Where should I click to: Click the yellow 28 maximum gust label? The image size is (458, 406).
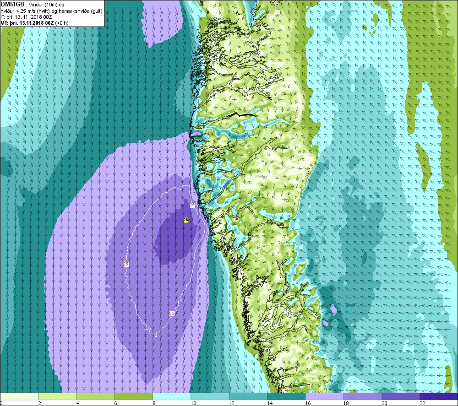pos(186,220)
